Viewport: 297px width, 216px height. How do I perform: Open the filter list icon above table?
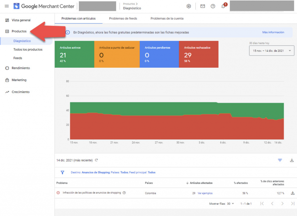pyautogui.click(x=280, y=160)
